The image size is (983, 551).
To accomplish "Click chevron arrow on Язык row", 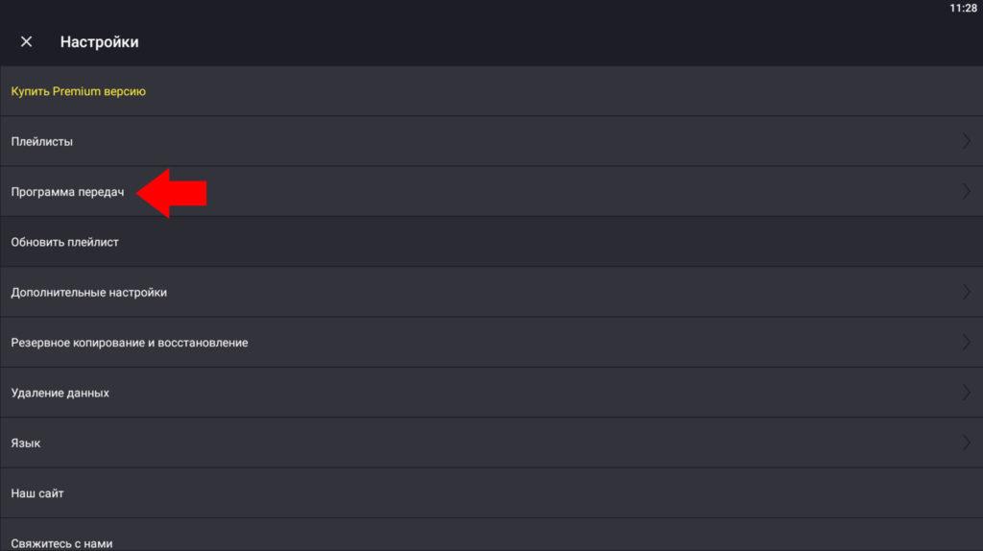I will tap(966, 443).
